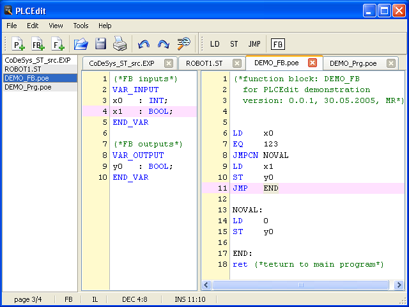The image size is (409, 307).
Task: Select DEMO_FB.poe in the file list
Action: tap(40, 78)
